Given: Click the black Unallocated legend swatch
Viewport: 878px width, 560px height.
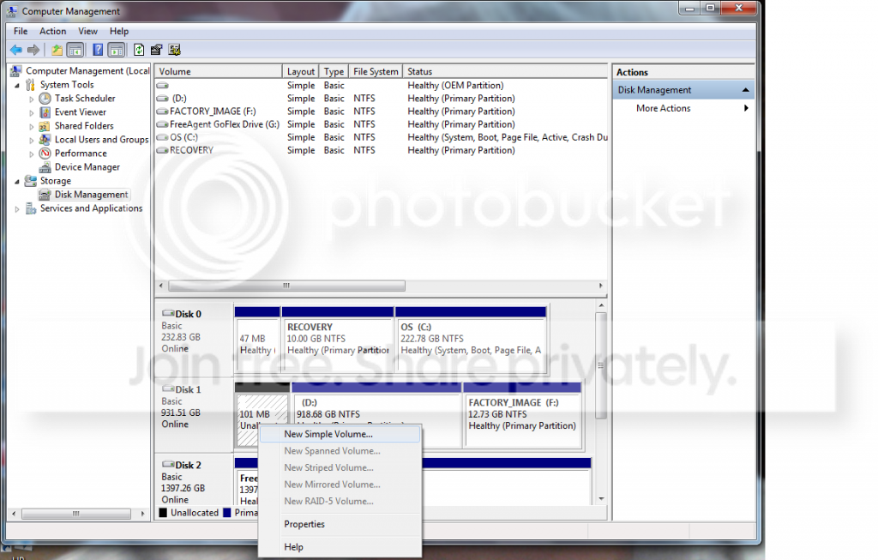Looking at the screenshot, I should [x=163, y=512].
